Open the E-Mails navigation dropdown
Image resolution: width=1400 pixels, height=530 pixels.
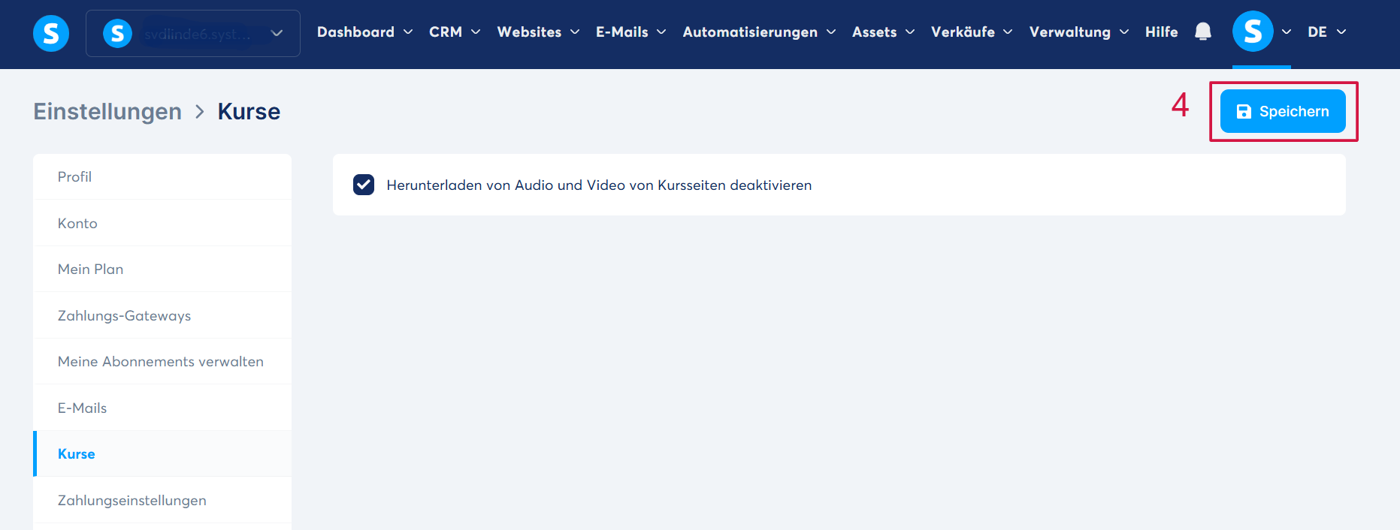(x=631, y=32)
